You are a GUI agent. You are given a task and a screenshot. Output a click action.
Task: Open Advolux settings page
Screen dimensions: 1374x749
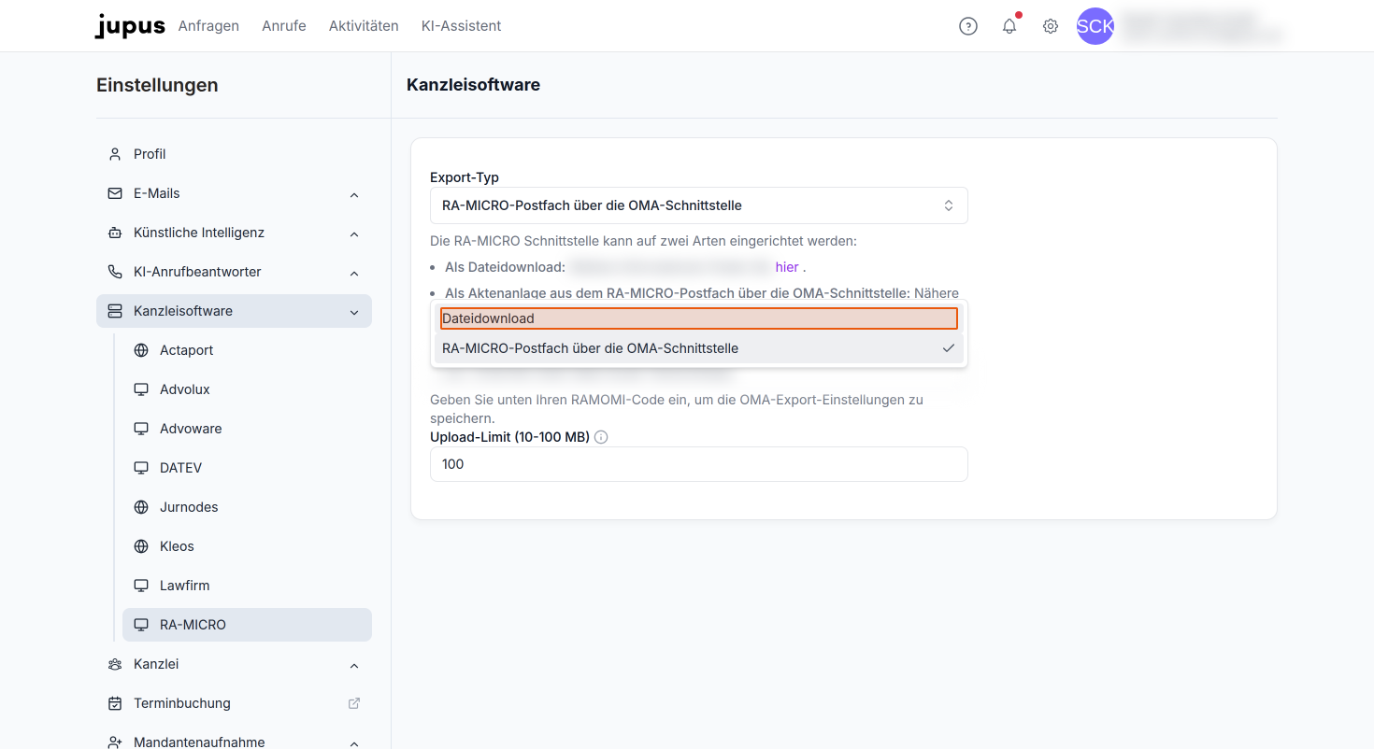click(247, 389)
